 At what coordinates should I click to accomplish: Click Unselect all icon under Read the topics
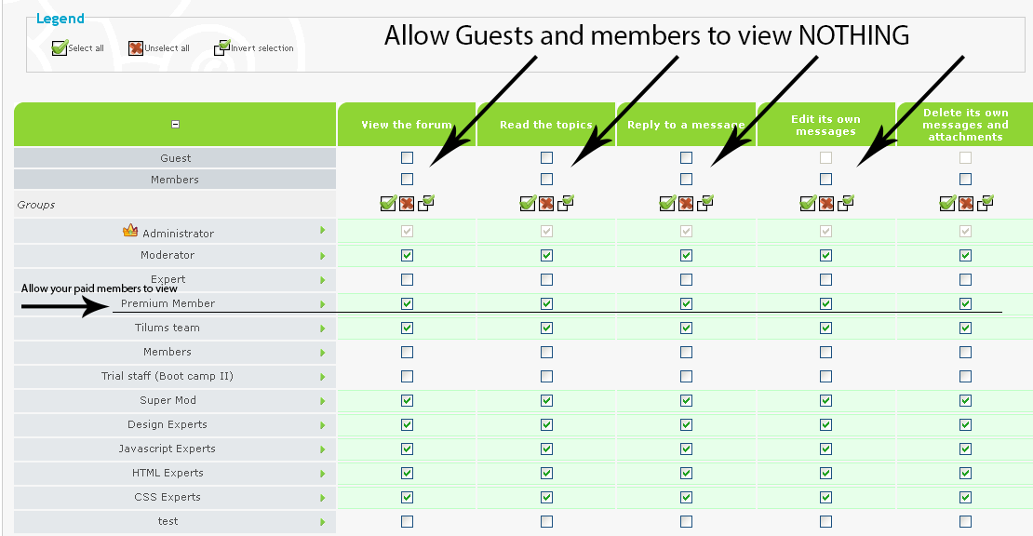pos(546,204)
